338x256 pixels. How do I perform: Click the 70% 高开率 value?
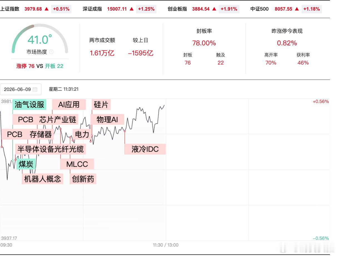271,63
